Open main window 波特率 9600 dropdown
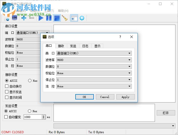This screenshot has width=178, height=135. coord(28,39)
